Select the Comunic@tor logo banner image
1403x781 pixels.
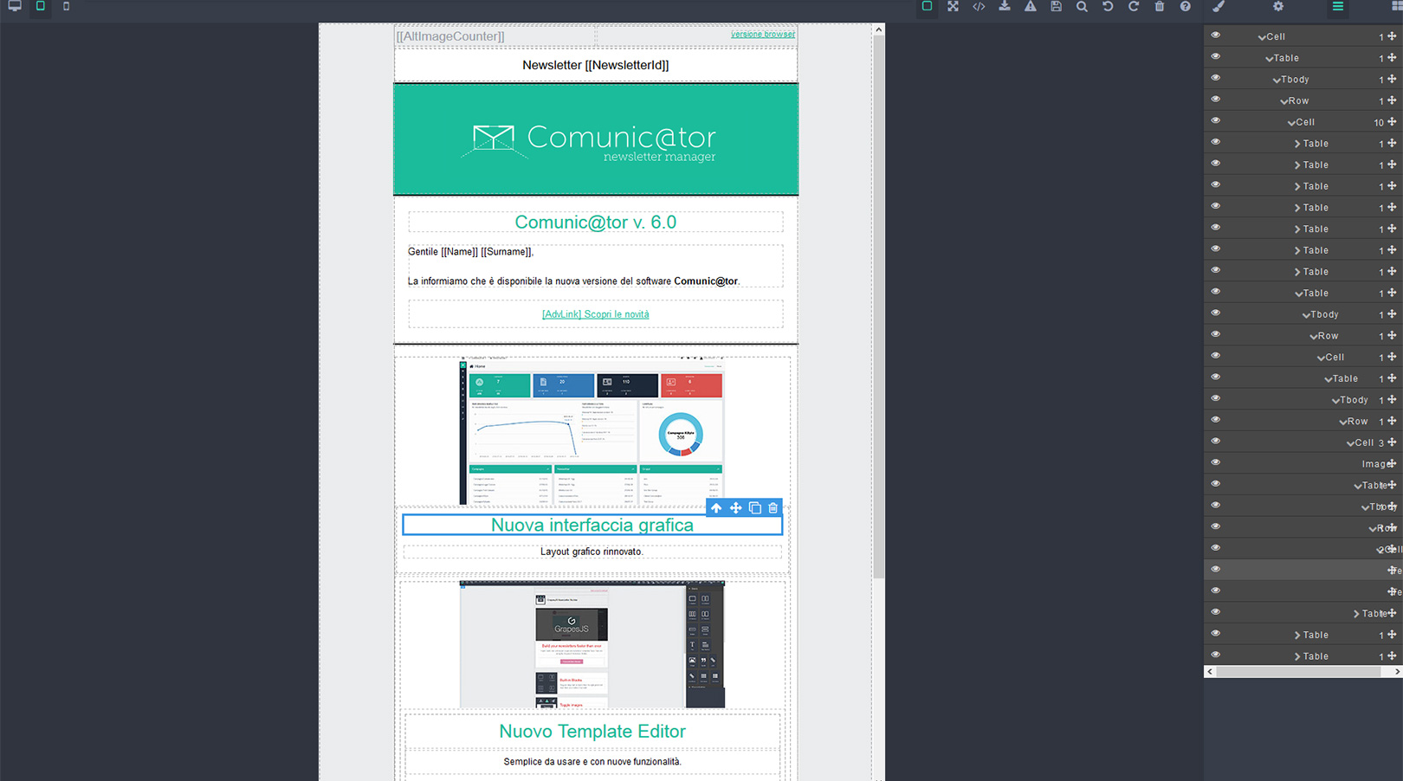tap(595, 139)
